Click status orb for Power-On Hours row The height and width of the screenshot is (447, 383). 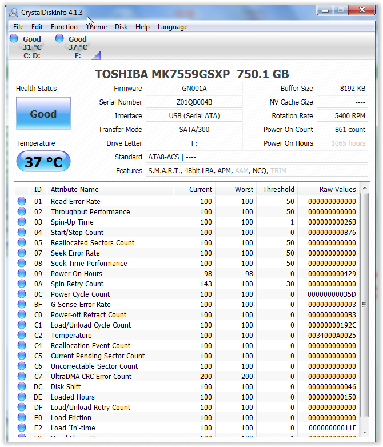click(22, 273)
